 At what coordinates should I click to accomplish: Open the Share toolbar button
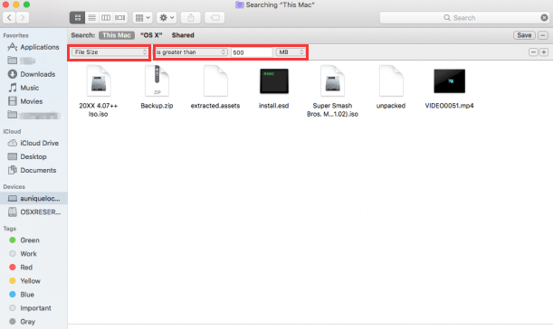click(191, 17)
